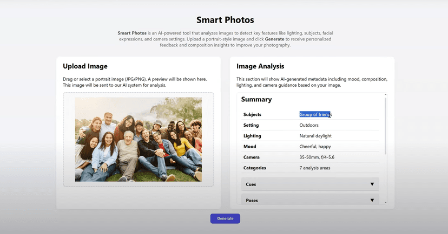Click the Poses label text
Screen dimensions: 448x234
[252, 201]
